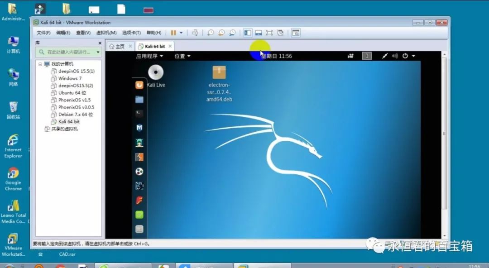Open the 虚拟机(M) menu
Viewport: 489px width, 268px height.
tap(106, 33)
